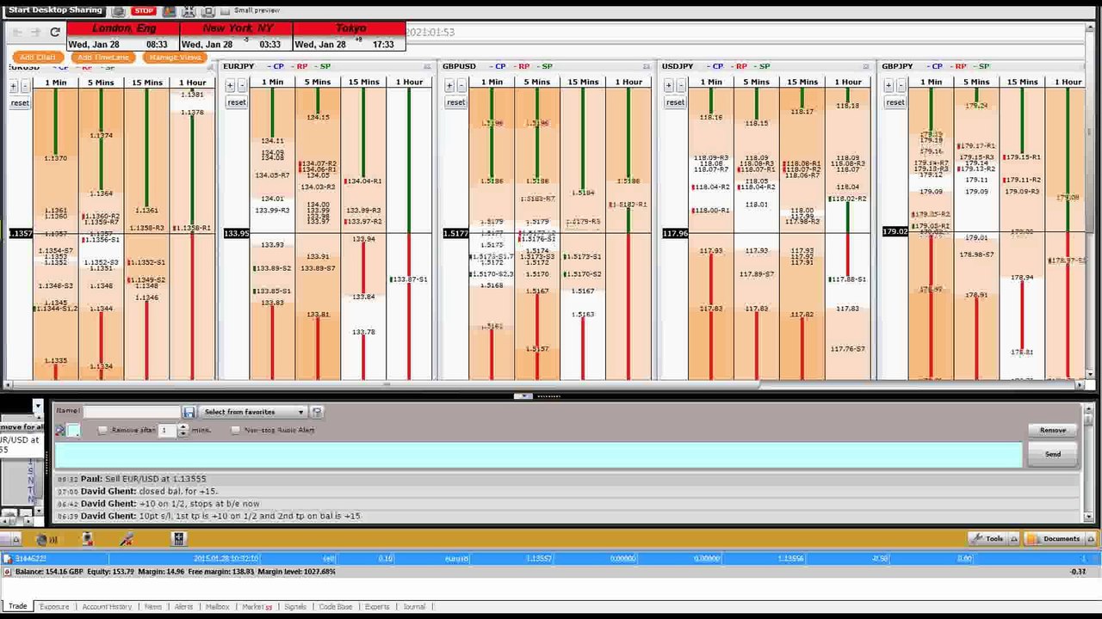Click in the cyan message text box

pyautogui.click(x=538, y=454)
